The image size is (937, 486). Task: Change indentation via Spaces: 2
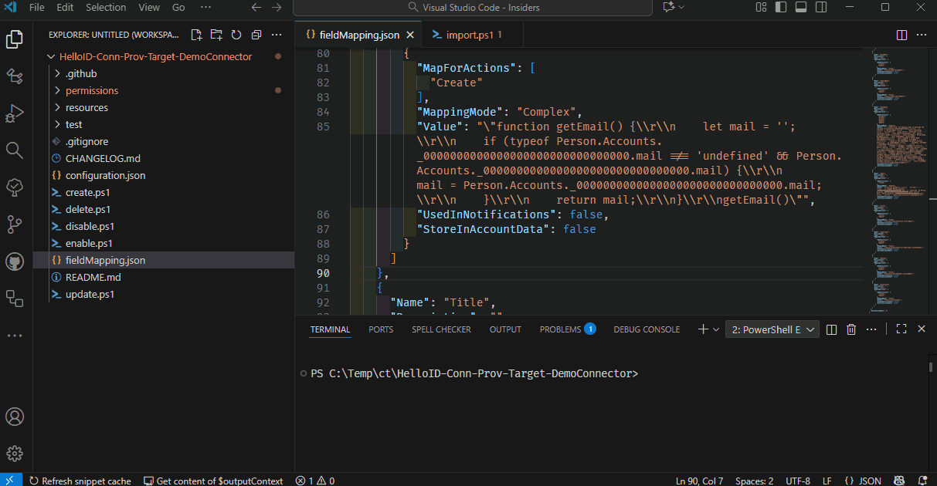click(755, 480)
